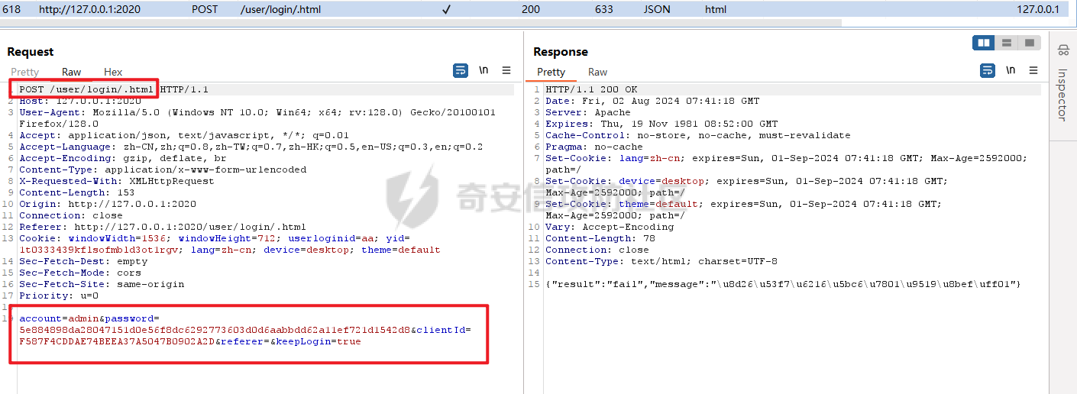Click length 633 cell in history row
This screenshot has width=1077, height=394.
(x=603, y=9)
